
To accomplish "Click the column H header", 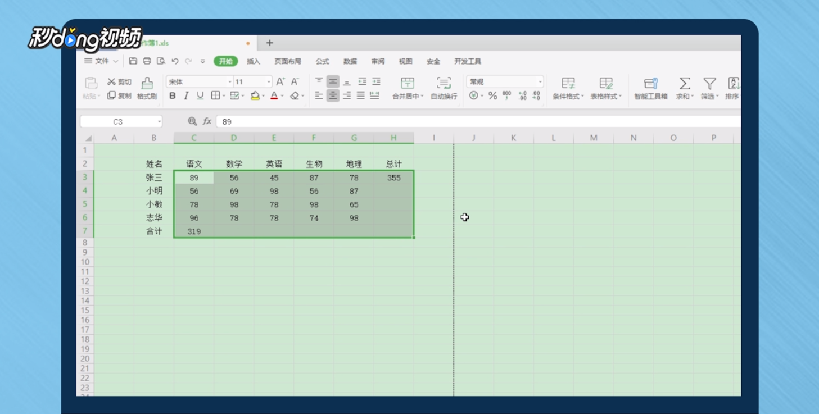I will [393, 138].
